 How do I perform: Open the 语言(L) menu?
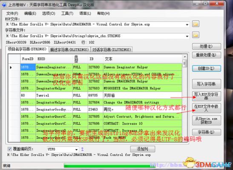[85, 14]
